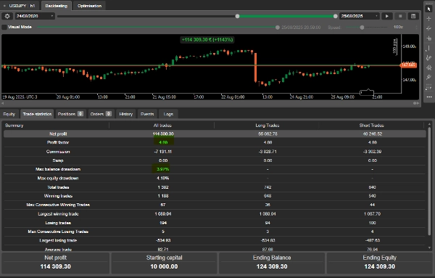Viewport: 435px width, 278px height.
Task: Select the crosshair with box tool
Action: pos(429,38)
